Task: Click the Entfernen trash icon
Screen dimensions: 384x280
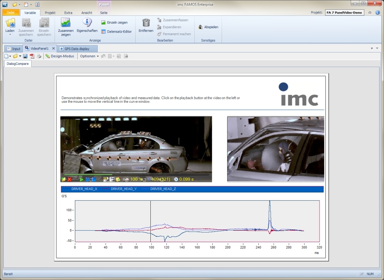Action: click(x=146, y=23)
